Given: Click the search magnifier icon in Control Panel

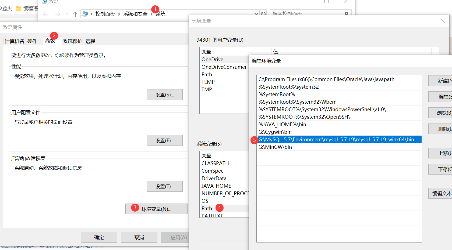Looking at the screenshot, I should pos(346,14).
